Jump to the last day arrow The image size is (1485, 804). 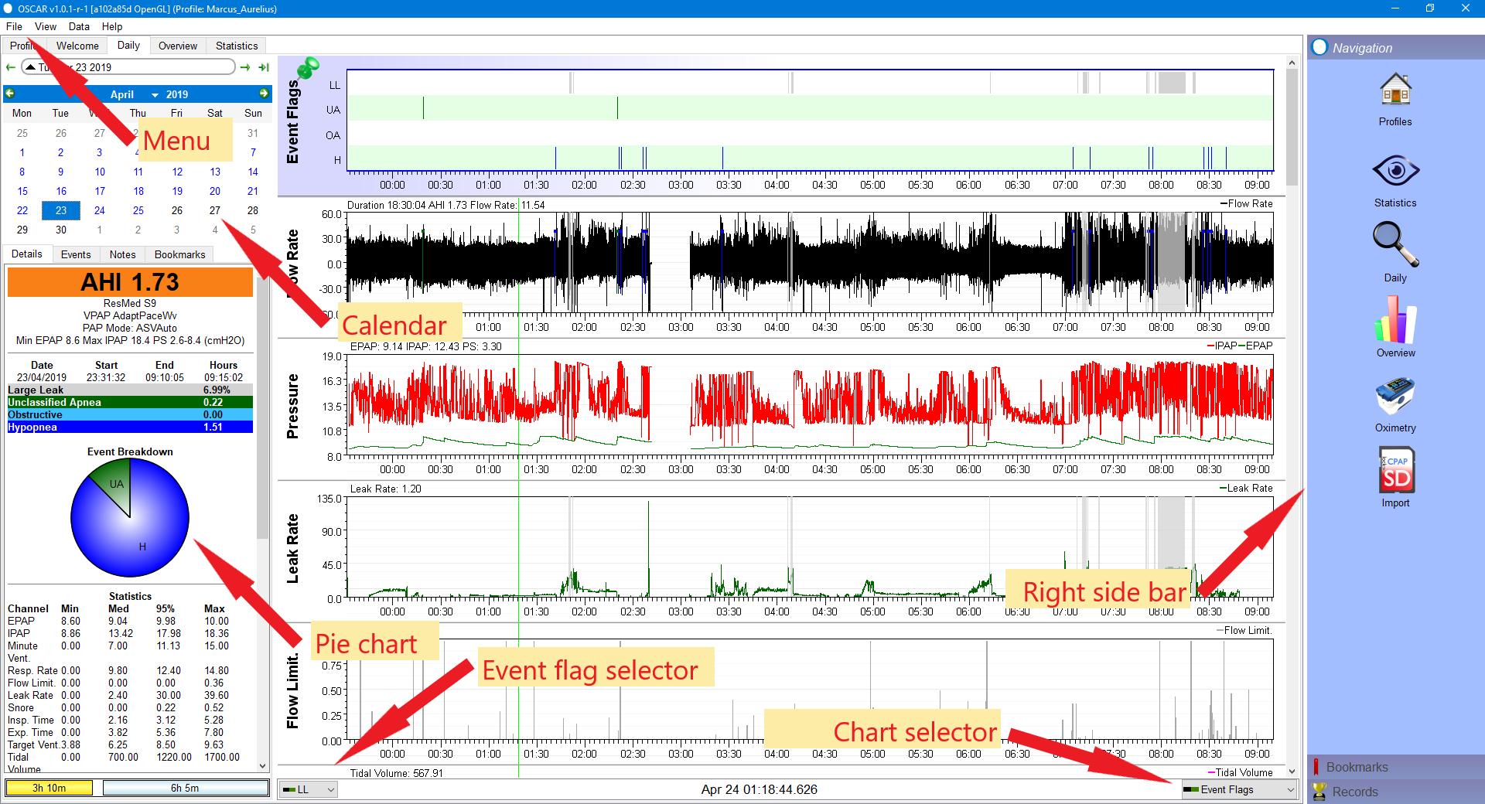(x=264, y=67)
